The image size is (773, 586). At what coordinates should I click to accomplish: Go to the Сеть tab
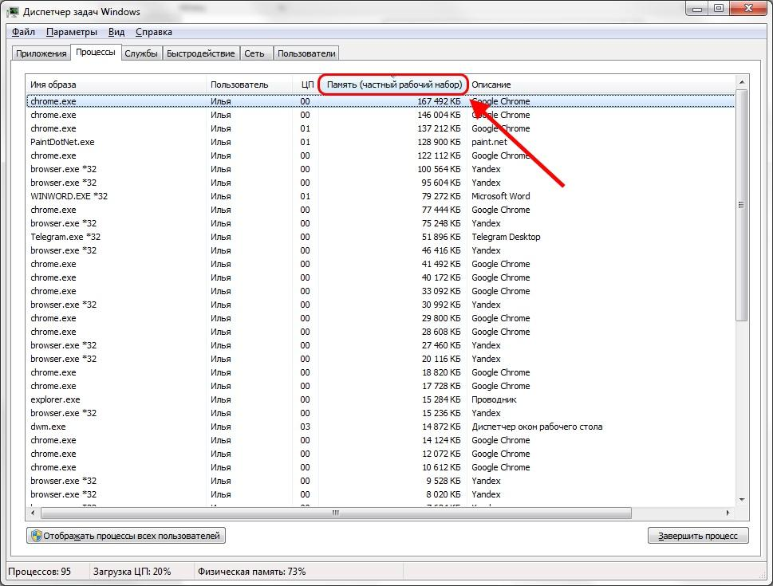(x=254, y=53)
